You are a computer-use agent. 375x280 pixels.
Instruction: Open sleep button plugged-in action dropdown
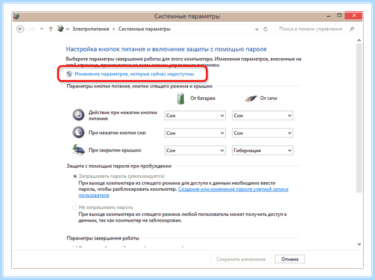coord(262,133)
